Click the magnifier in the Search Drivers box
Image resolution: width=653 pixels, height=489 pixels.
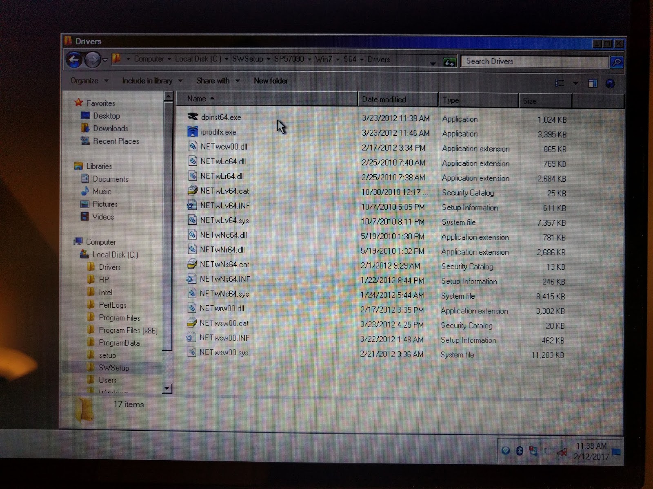point(616,62)
